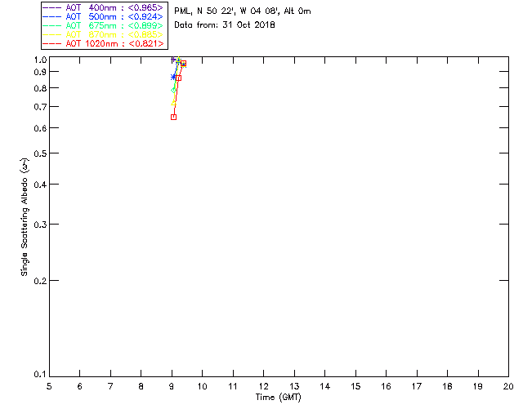Screen dimensions: 523x418
Task: Click the AOT 1020nm red legend entry
Action: [x=104, y=43]
